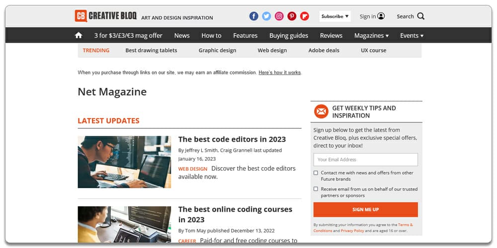Select Best drawing tablets trending topic
Viewport: 497px width, 248px height.
point(151,50)
